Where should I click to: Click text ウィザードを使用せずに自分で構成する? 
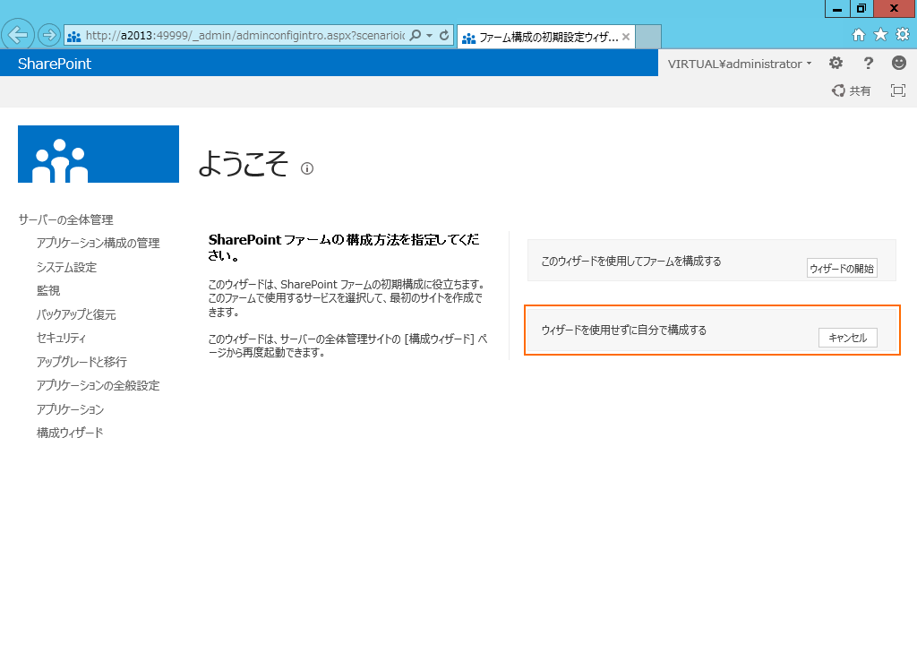tap(623, 330)
